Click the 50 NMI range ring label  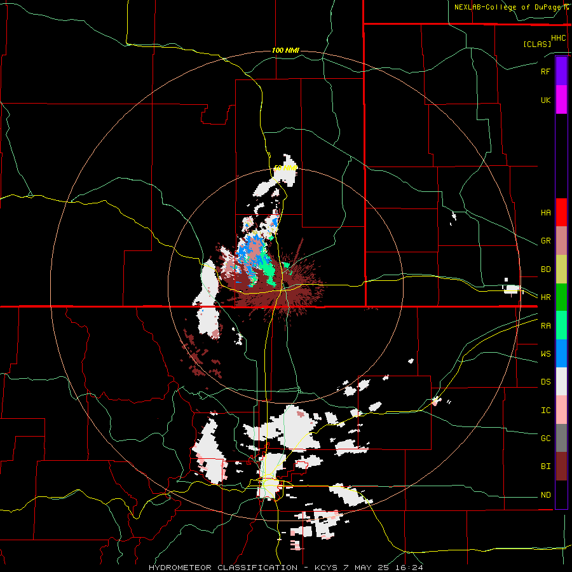285,168
